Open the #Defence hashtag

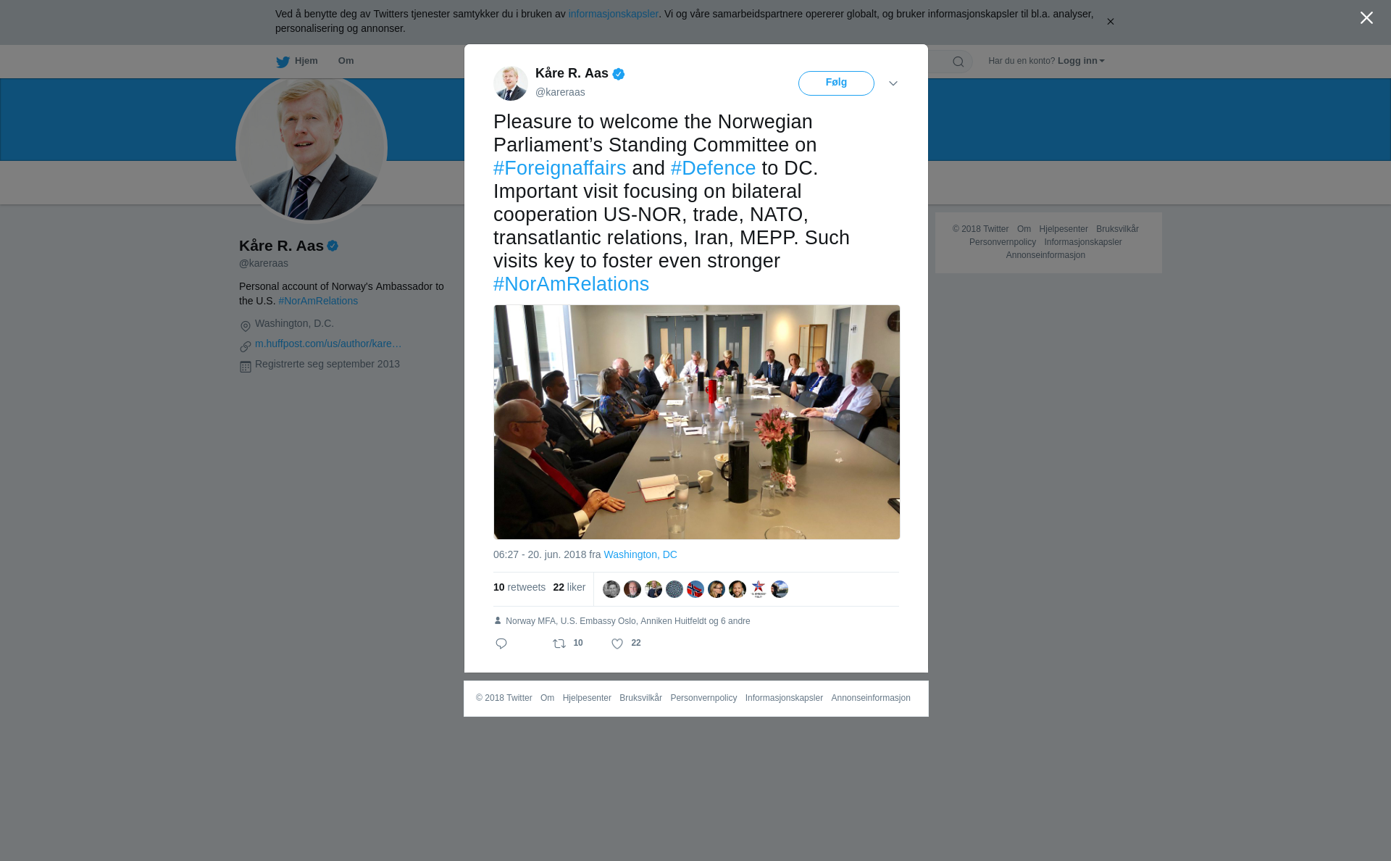[713, 168]
